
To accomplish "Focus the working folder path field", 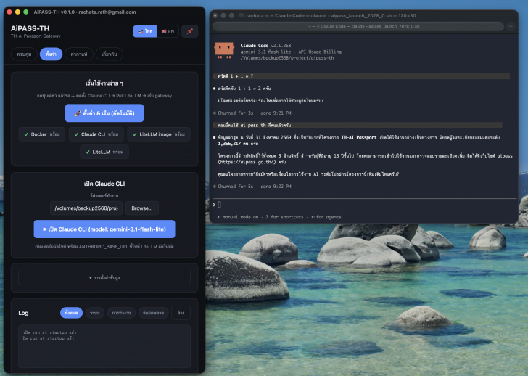I will click(86, 208).
